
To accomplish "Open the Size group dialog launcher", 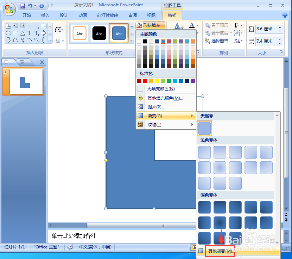I will (281, 52).
